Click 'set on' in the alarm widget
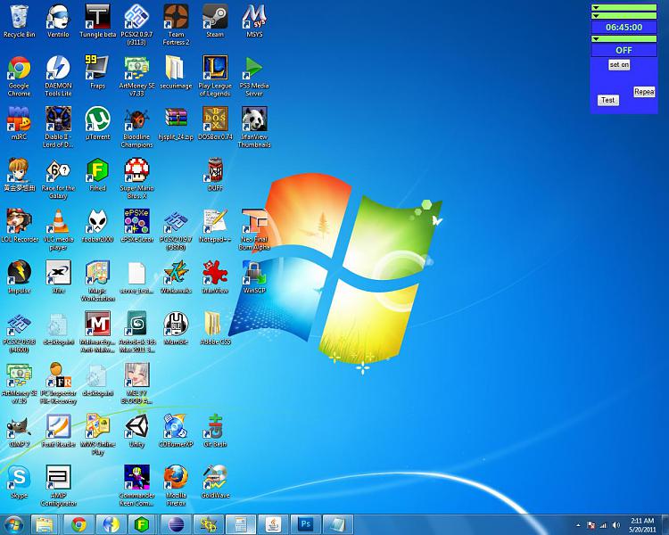This screenshot has height=535, width=669. pyautogui.click(x=619, y=65)
